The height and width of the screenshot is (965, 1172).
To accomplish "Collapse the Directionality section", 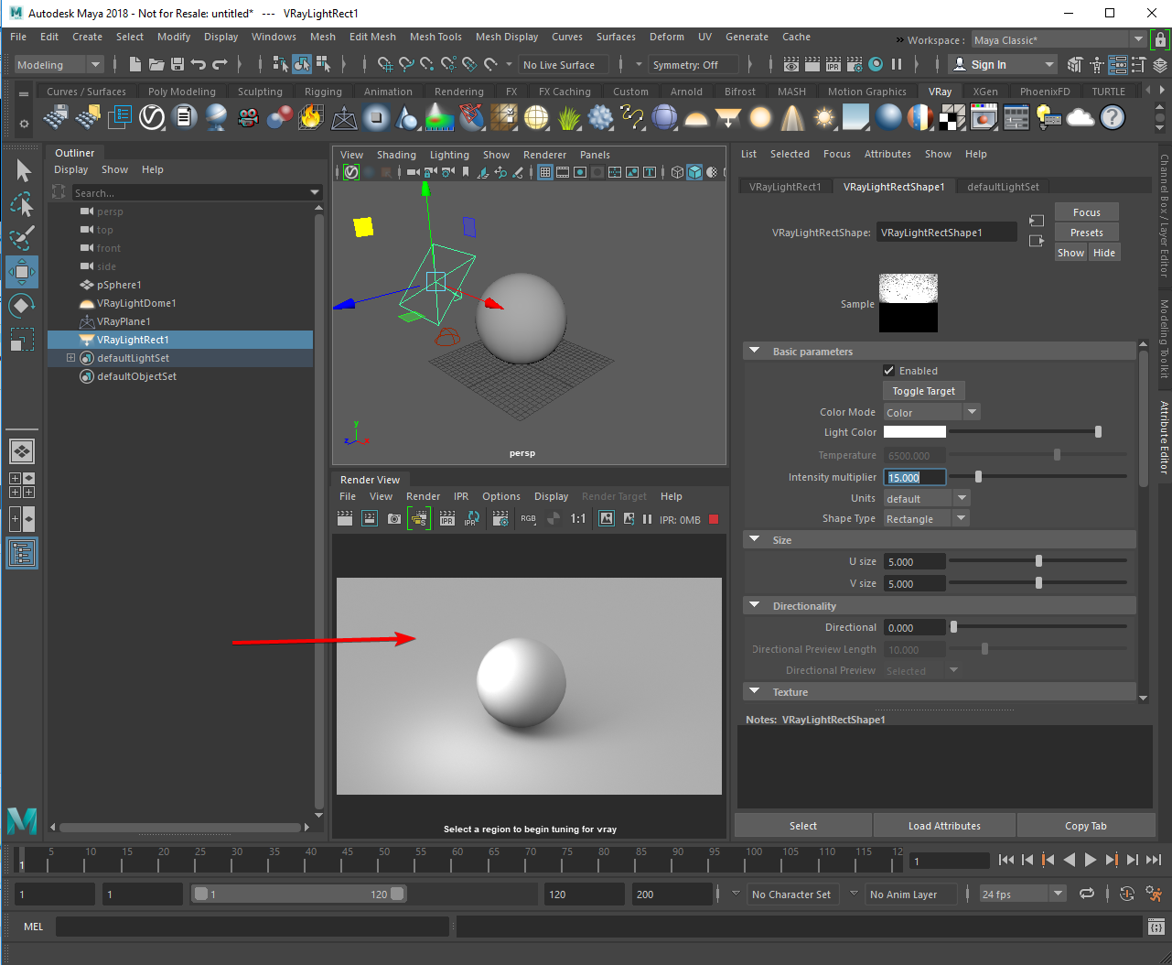I will (x=755, y=605).
